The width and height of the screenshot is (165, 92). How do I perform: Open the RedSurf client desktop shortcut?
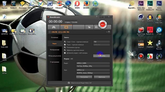click(150, 31)
